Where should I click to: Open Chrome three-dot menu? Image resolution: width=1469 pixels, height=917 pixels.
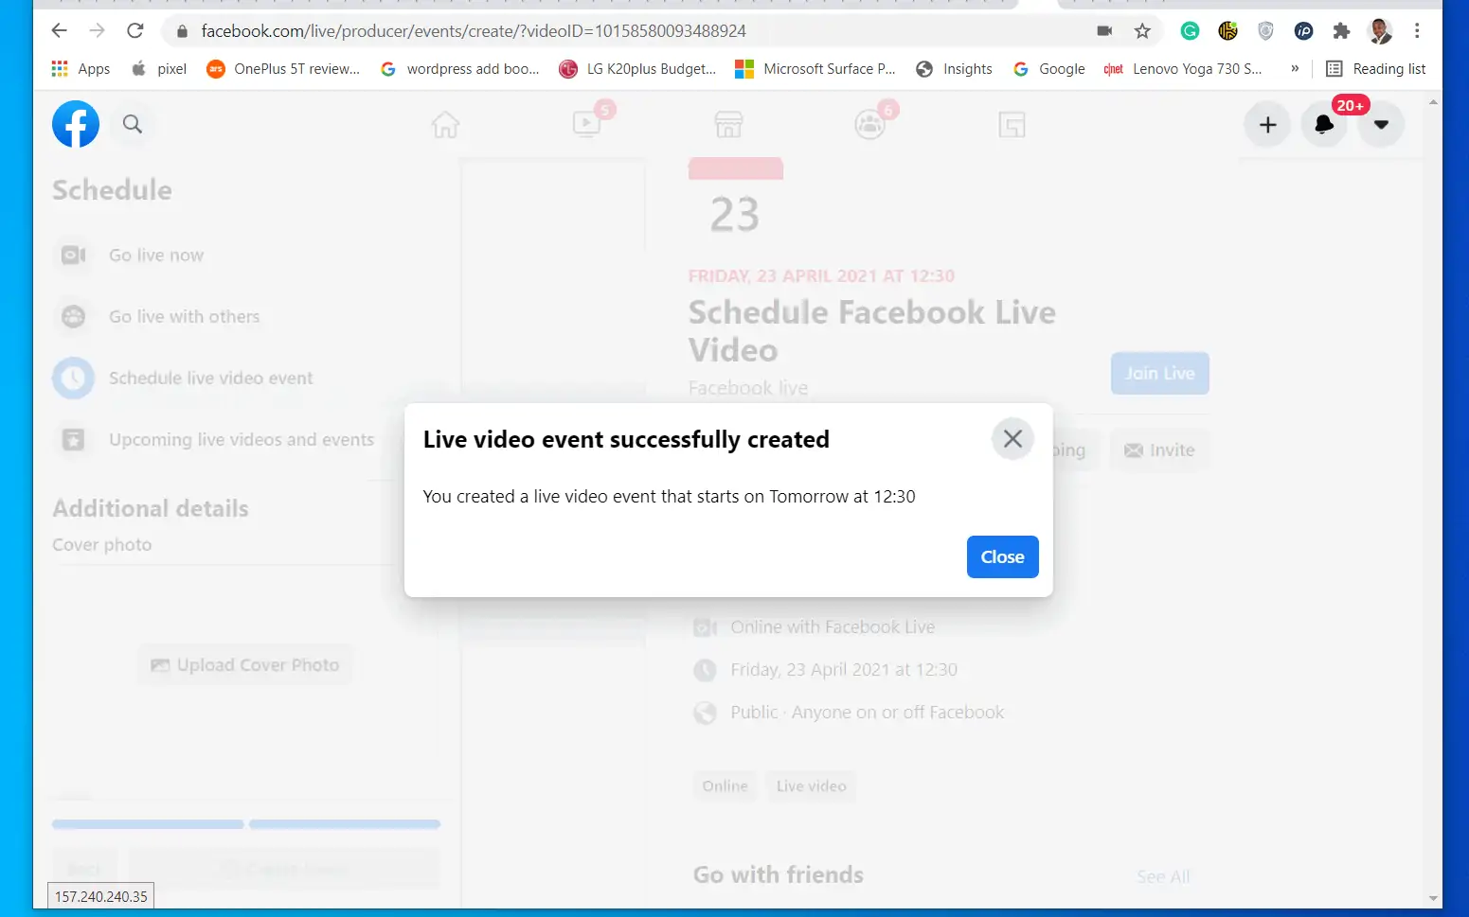click(1417, 31)
